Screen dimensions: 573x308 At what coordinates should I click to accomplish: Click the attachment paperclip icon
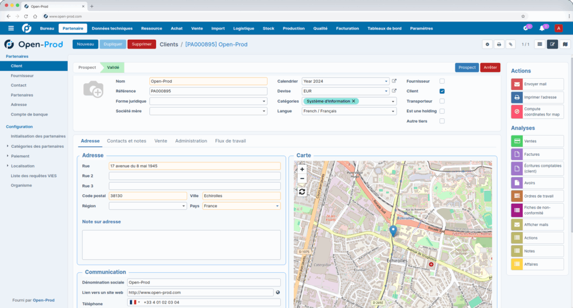pyautogui.click(x=510, y=45)
